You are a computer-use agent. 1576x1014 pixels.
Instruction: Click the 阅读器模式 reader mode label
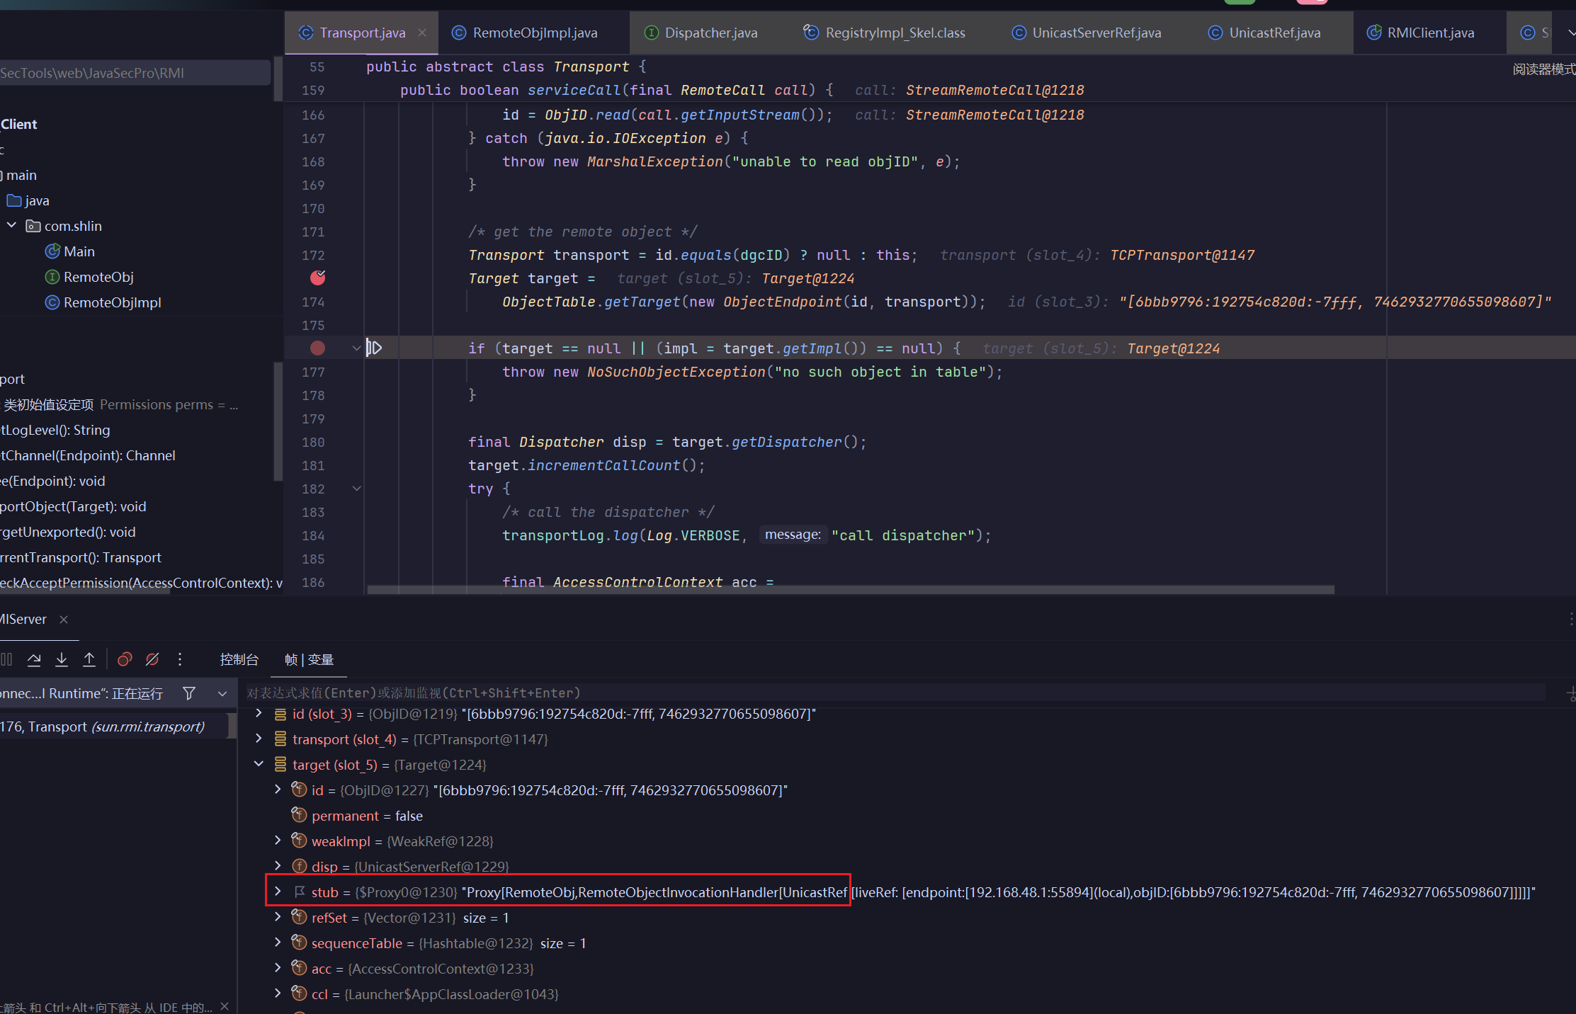pyautogui.click(x=1543, y=69)
